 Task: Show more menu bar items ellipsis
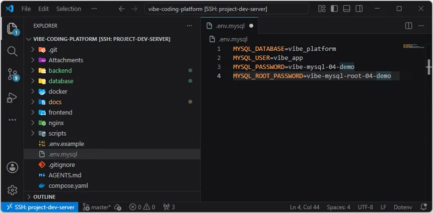[94, 9]
